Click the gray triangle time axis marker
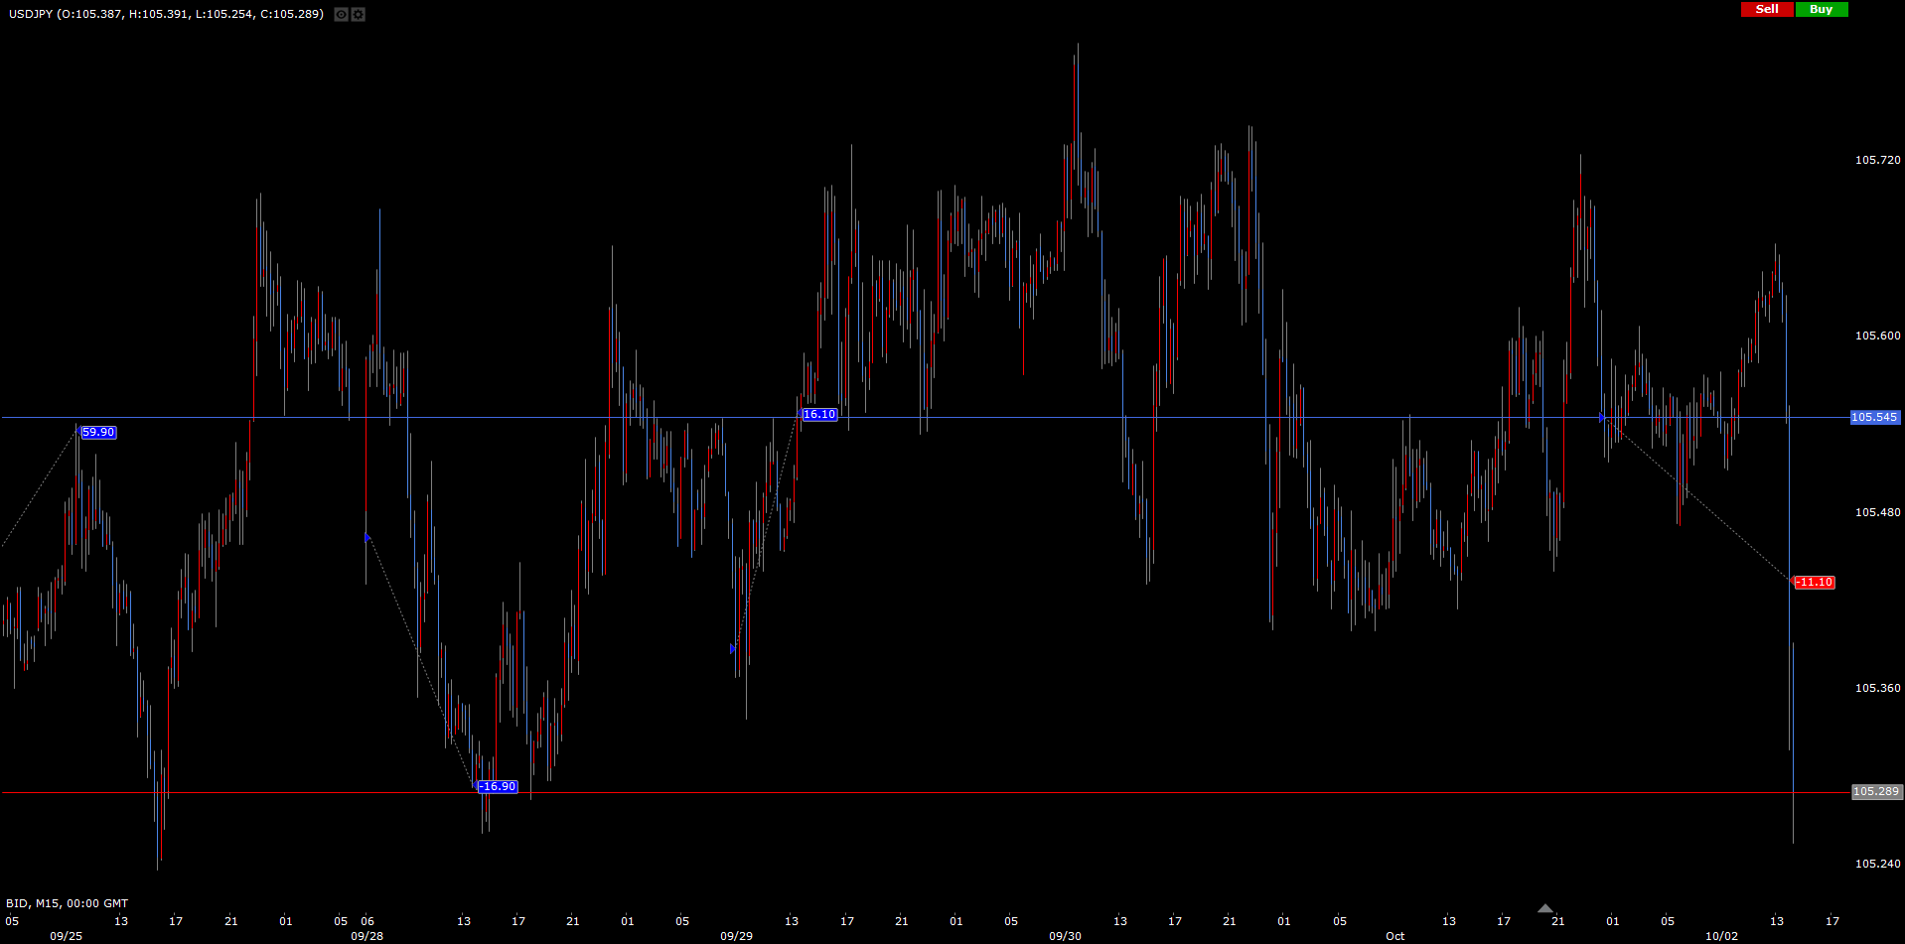The image size is (1905, 944). 1544,908
